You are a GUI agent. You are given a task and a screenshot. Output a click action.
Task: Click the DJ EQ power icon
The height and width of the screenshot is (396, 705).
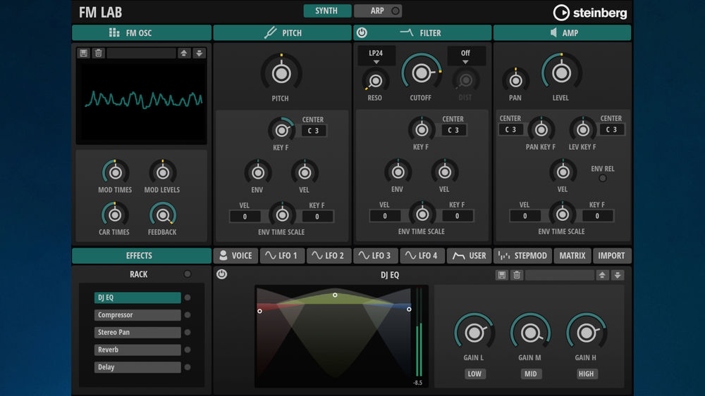[222, 274]
